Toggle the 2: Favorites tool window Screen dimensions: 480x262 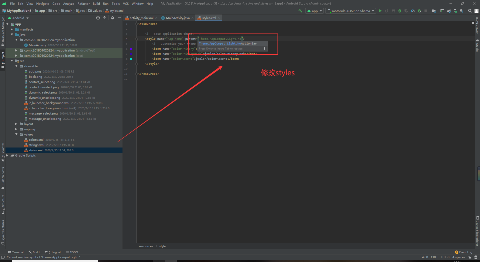click(x=3, y=152)
